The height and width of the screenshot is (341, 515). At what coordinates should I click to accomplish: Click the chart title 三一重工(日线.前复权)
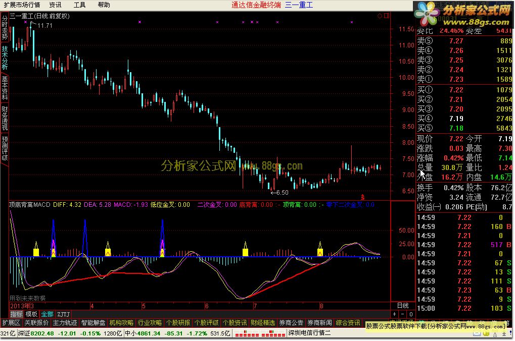pos(39,16)
